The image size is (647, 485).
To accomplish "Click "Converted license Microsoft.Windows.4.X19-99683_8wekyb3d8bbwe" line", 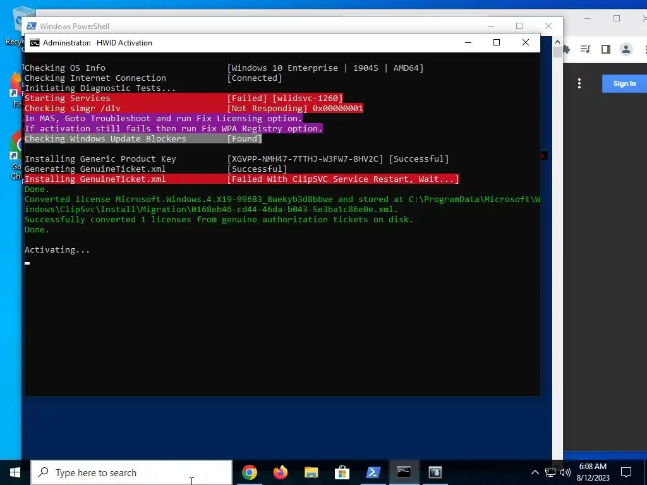I will (282, 199).
